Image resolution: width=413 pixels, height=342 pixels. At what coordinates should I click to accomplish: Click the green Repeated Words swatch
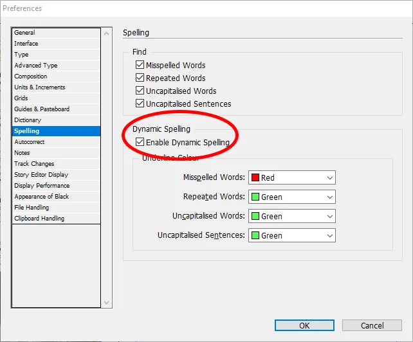point(255,197)
